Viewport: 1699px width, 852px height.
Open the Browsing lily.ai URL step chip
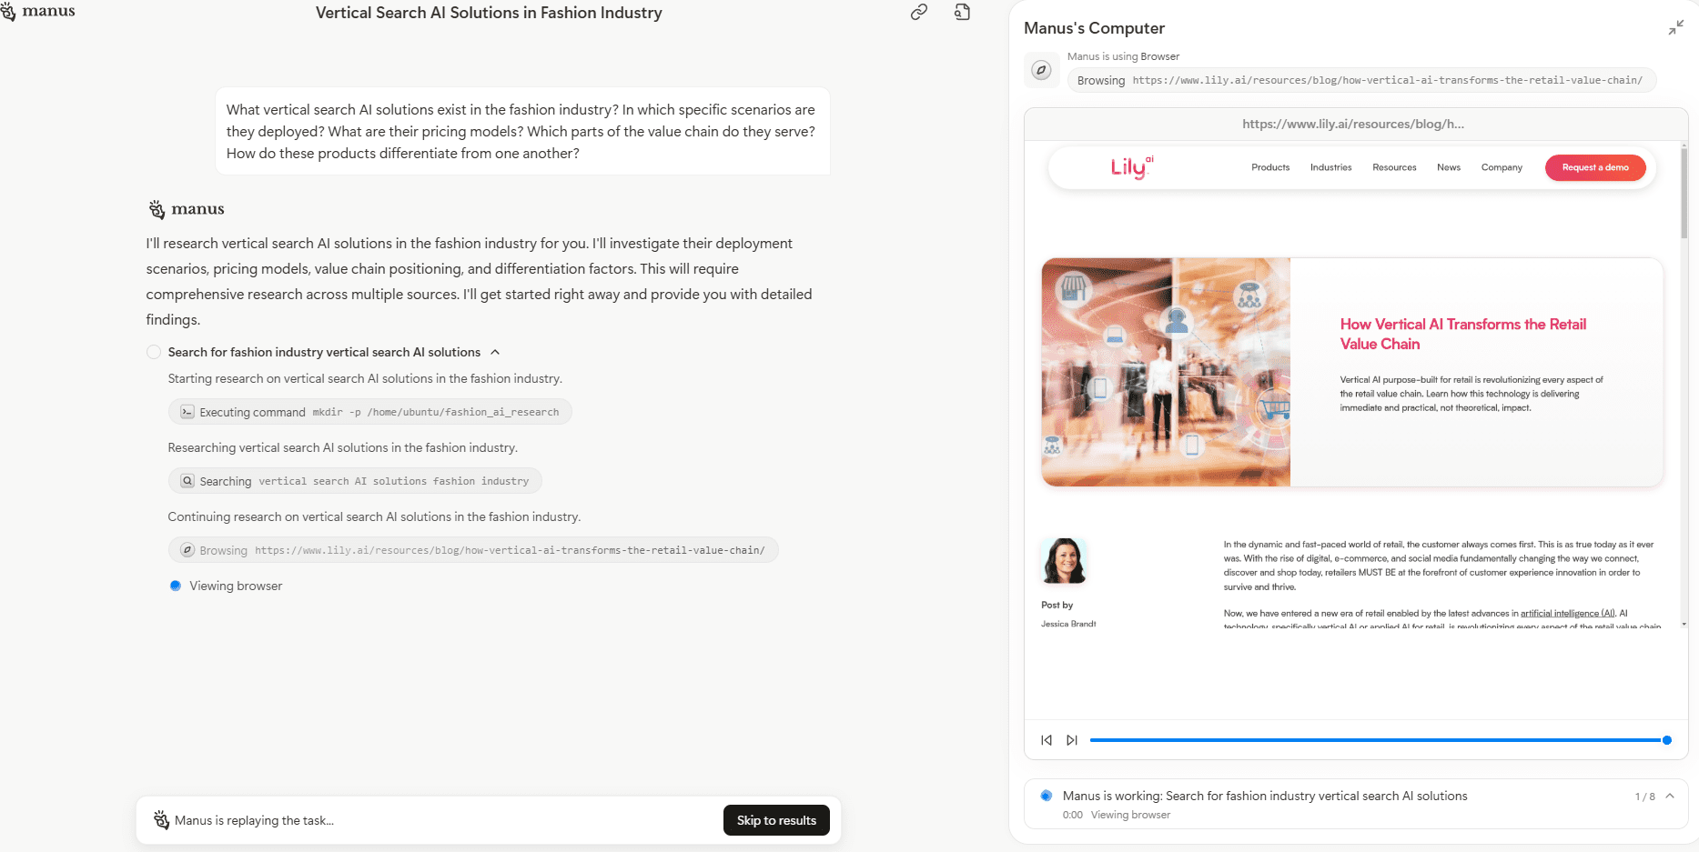473,550
